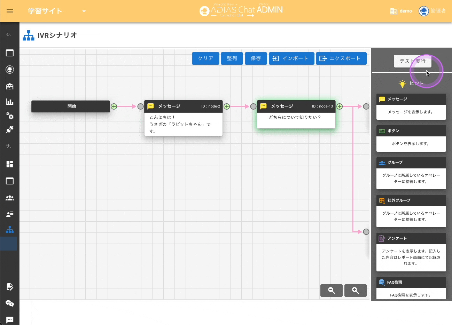452x325 pixels.
Task: Open the settings gears icon in sidebar
Action: 10,116
